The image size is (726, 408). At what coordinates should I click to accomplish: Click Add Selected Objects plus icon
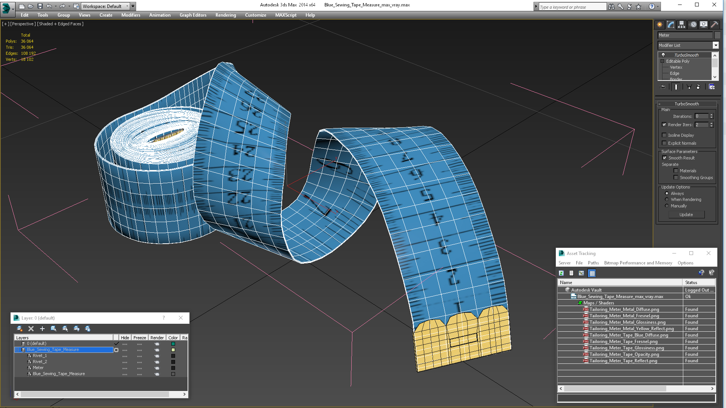click(42, 329)
